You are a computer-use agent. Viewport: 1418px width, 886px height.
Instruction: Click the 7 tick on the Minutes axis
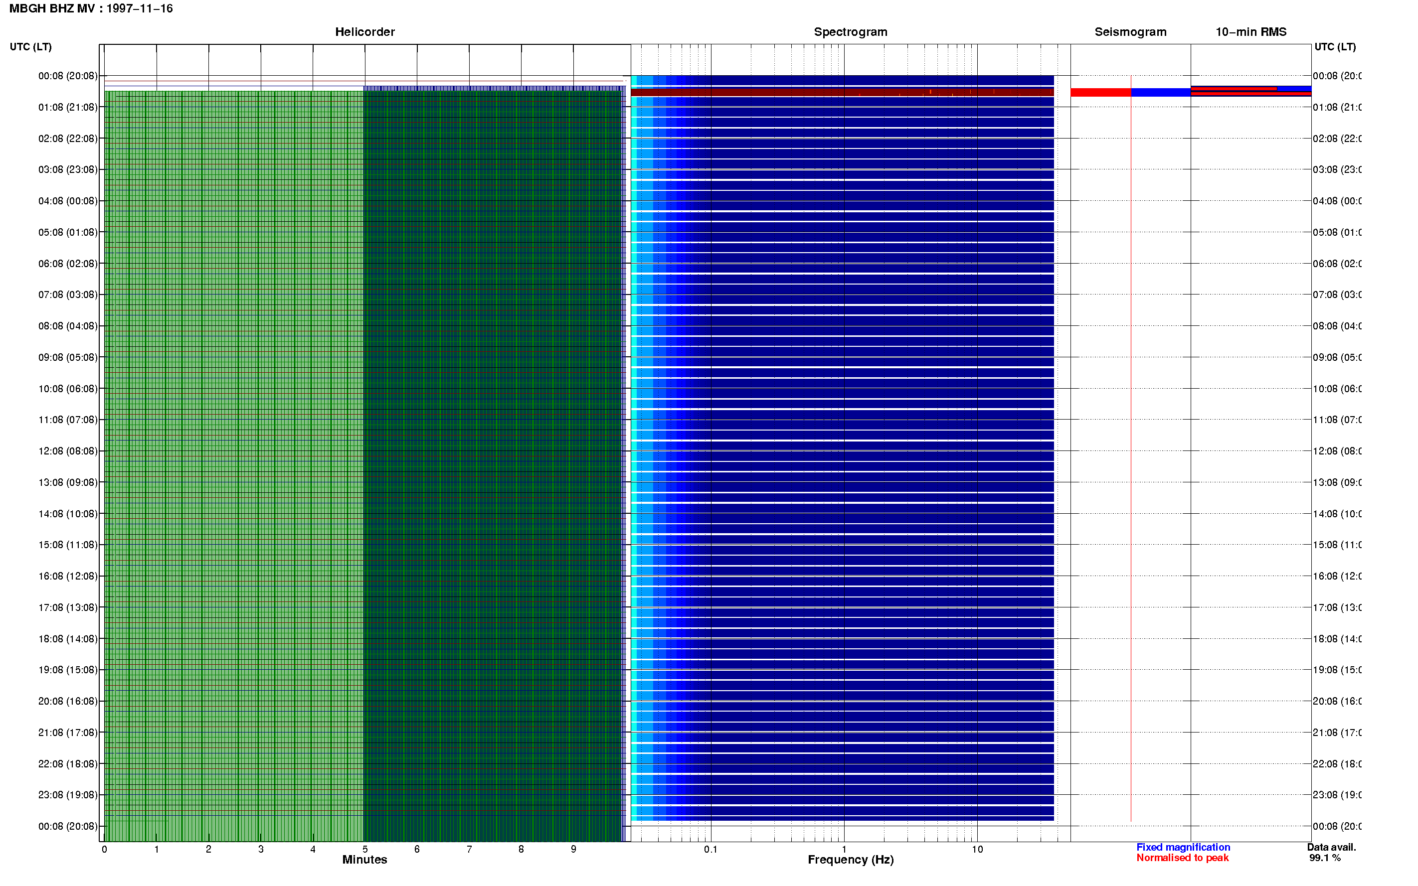coord(469,849)
